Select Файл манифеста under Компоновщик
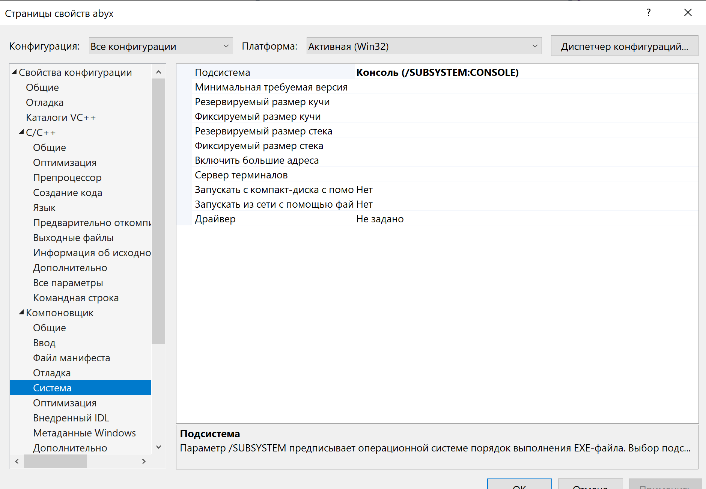706x489 pixels. tap(71, 358)
